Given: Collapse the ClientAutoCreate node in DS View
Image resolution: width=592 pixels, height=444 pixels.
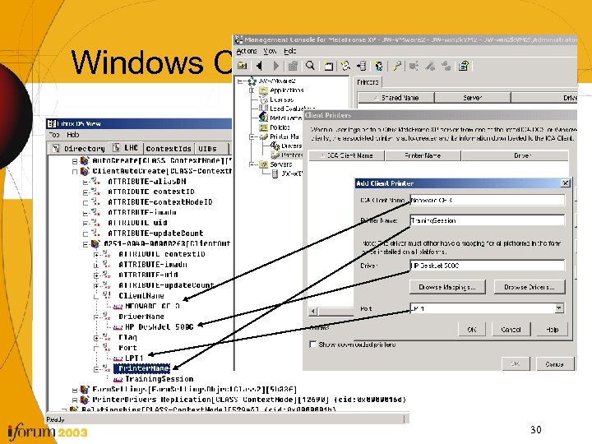Looking at the screenshot, I should pyautogui.click(x=75, y=171).
